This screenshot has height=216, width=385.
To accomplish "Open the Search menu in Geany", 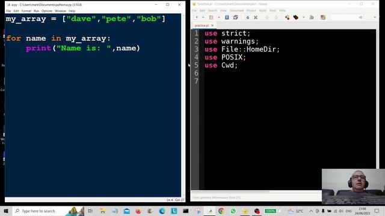I will (x=212, y=11).
